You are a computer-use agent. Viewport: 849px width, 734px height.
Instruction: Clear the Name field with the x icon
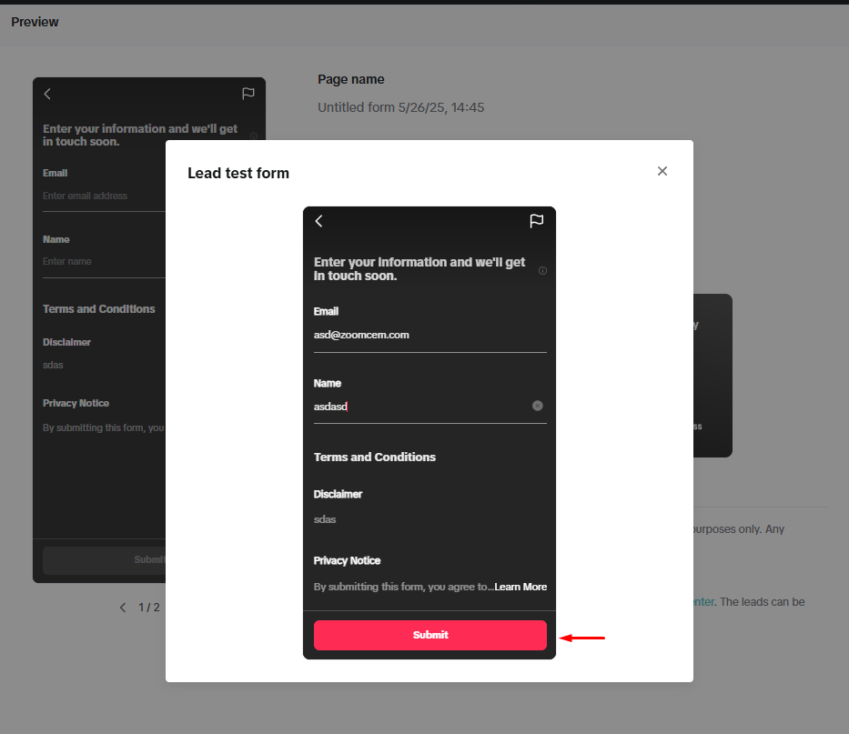(x=537, y=406)
